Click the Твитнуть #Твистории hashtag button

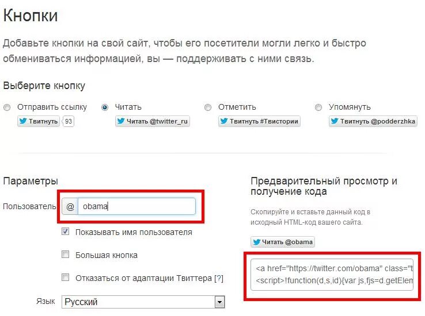259,121
